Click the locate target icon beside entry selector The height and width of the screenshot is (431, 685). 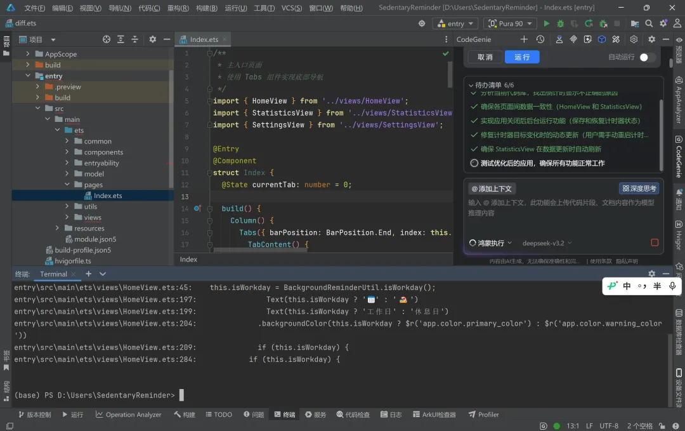point(422,23)
